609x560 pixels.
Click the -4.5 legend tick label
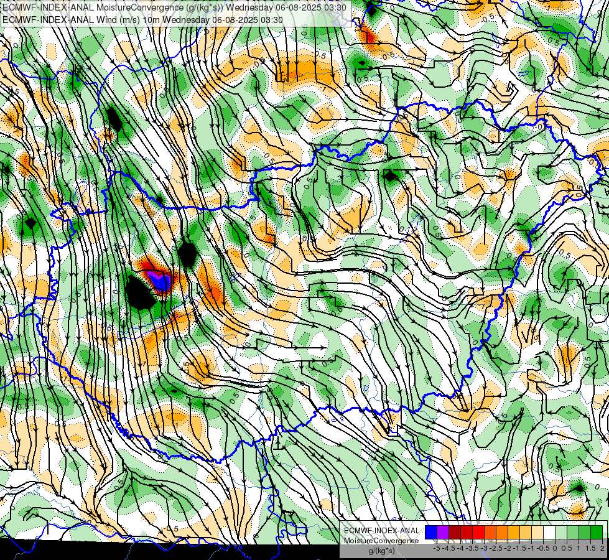pyautogui.click(x=449, y=548)
